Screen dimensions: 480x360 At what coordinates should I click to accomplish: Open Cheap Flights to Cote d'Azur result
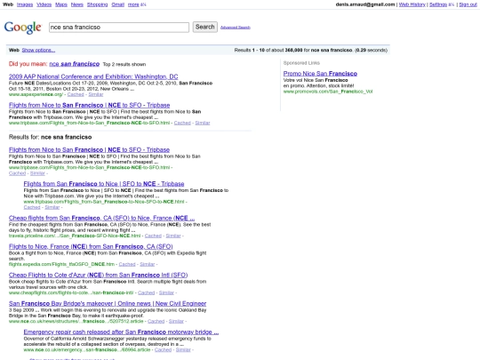(x=99, y=275)
